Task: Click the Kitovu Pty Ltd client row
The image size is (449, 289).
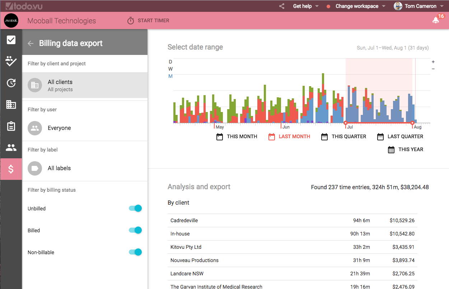Action: [x=293, y=247]
